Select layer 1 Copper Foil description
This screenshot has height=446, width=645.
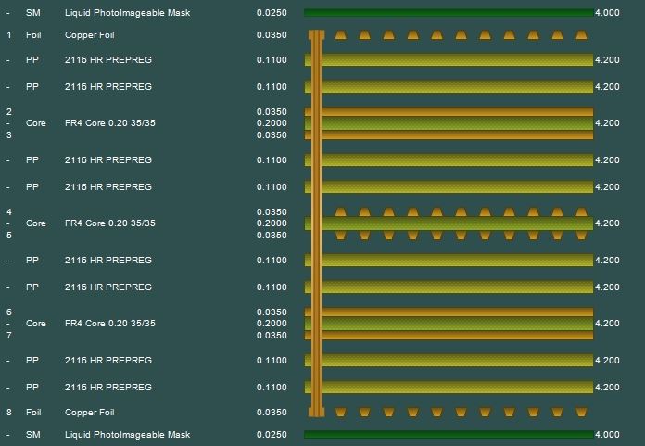coord(90,35)
